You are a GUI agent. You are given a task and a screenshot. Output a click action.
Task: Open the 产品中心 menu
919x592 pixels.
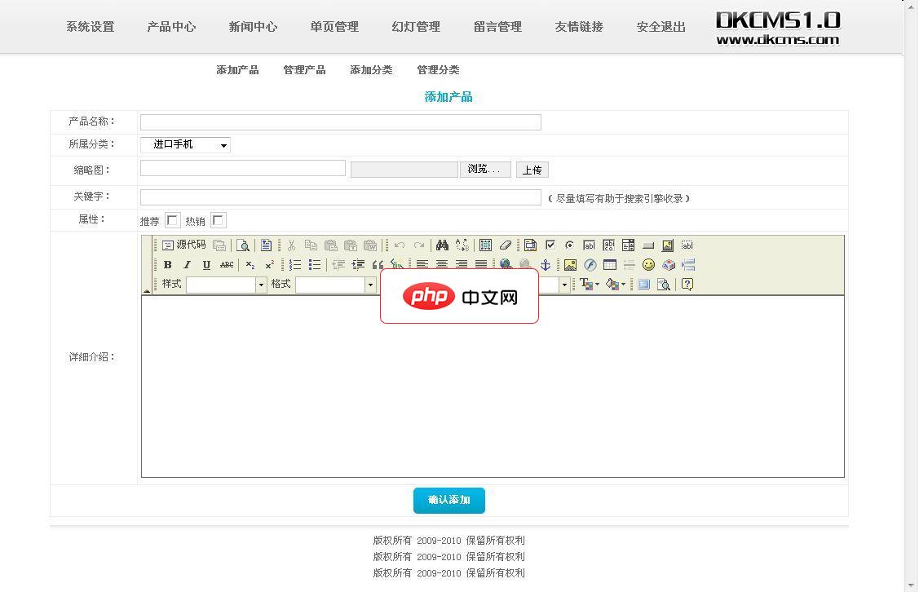pos(171,26)
